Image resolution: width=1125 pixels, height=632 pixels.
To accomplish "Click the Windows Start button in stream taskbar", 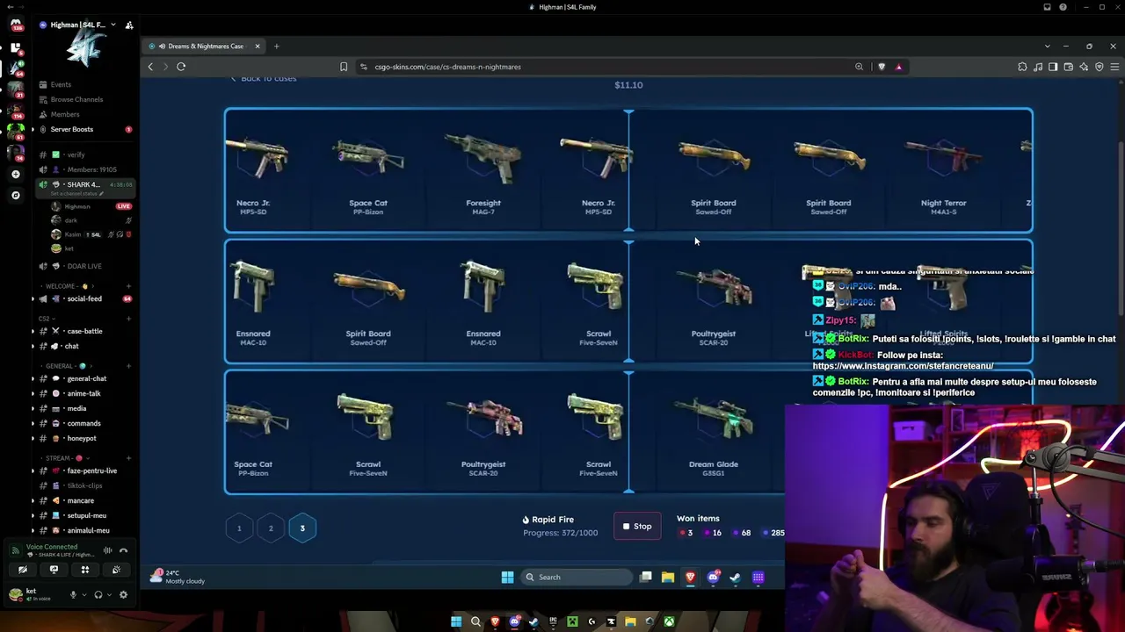I will coord(507,577).
